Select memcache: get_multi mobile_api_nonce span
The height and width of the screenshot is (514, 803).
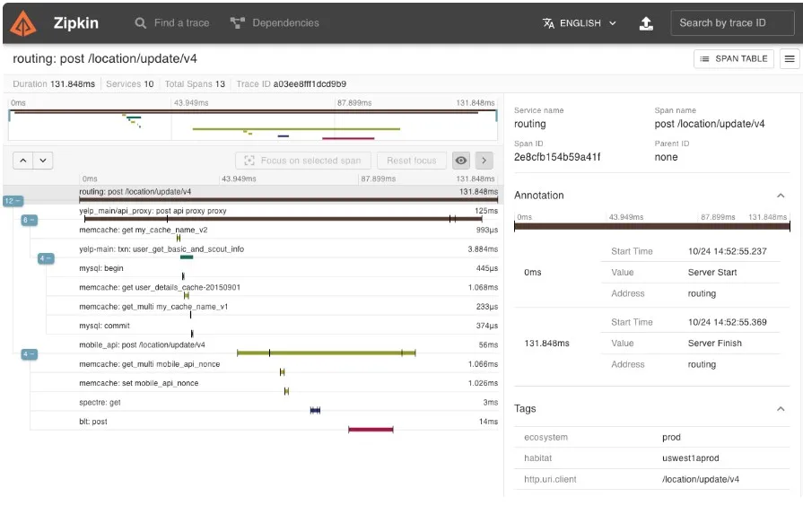click(288, 367)
